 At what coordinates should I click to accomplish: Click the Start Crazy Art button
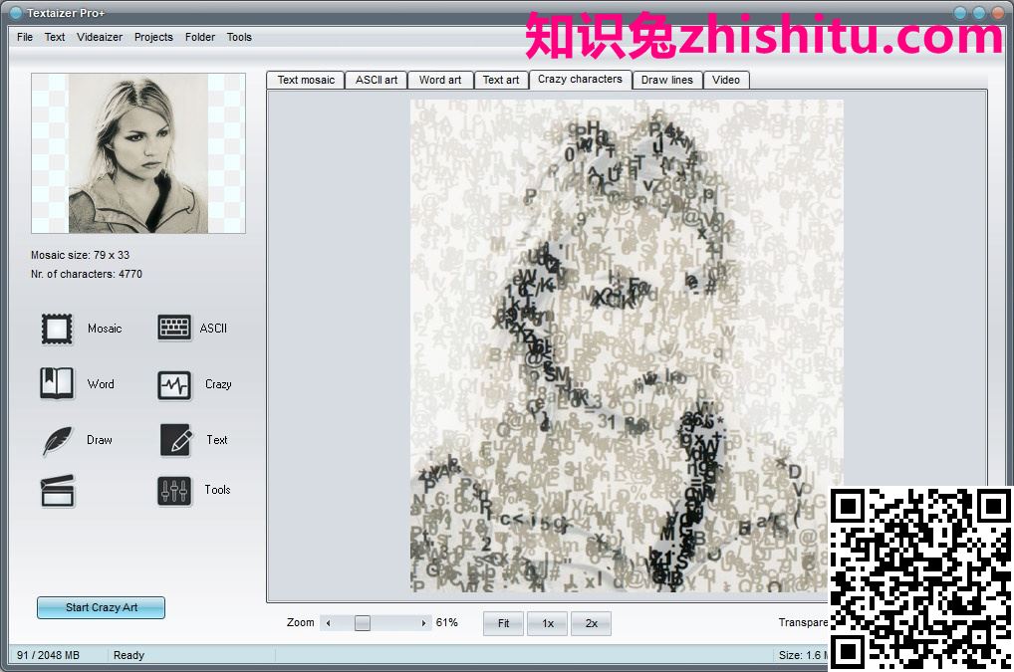pos(101,607)
